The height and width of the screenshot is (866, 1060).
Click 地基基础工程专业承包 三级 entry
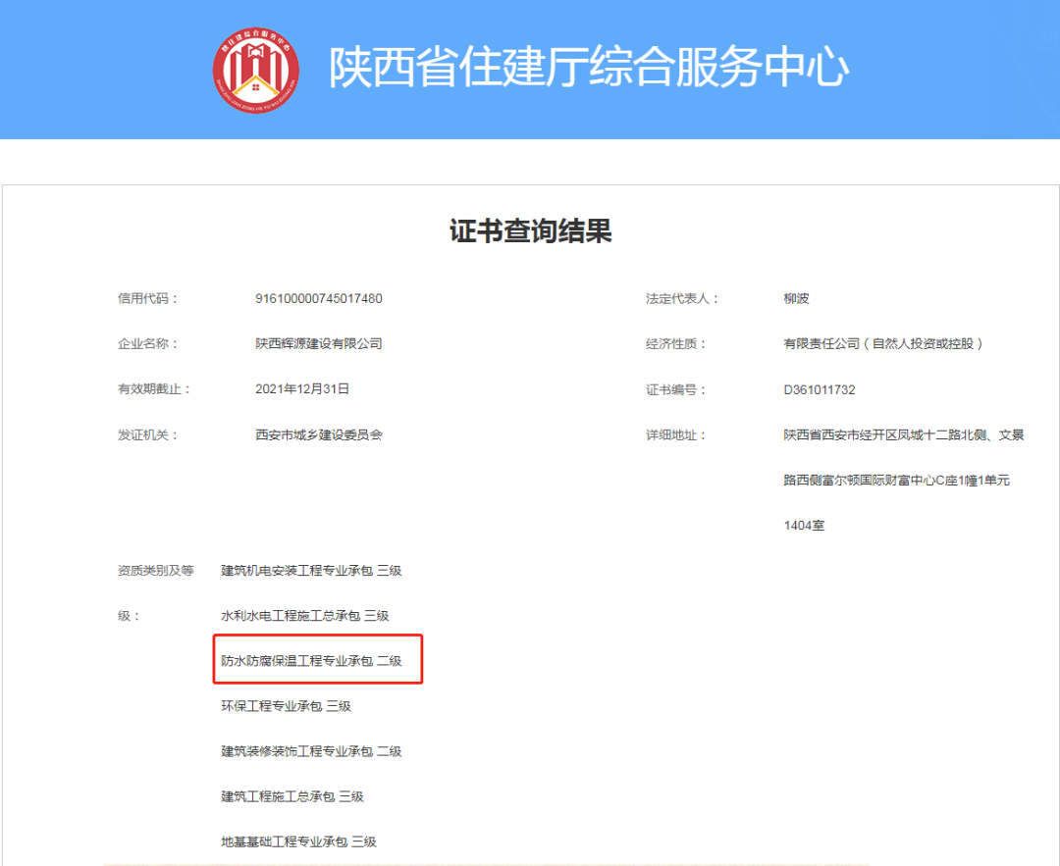[x=299, y=841]
